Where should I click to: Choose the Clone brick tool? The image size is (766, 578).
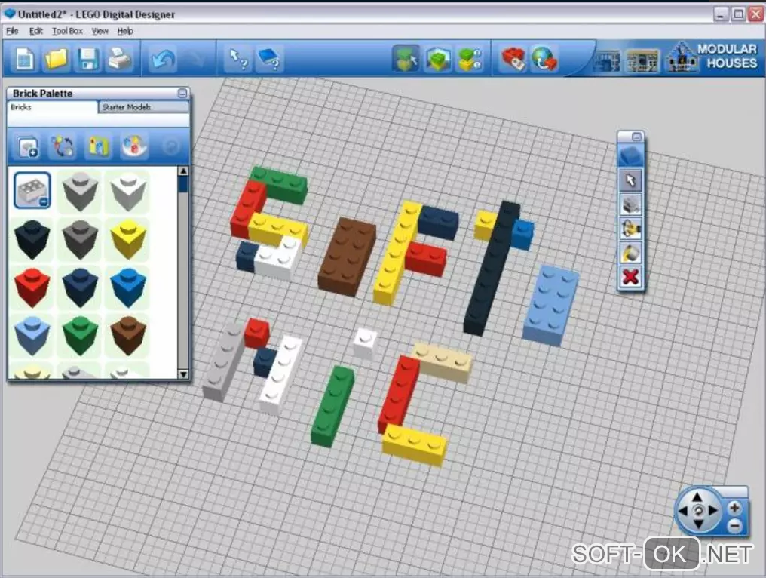point(631,204)
